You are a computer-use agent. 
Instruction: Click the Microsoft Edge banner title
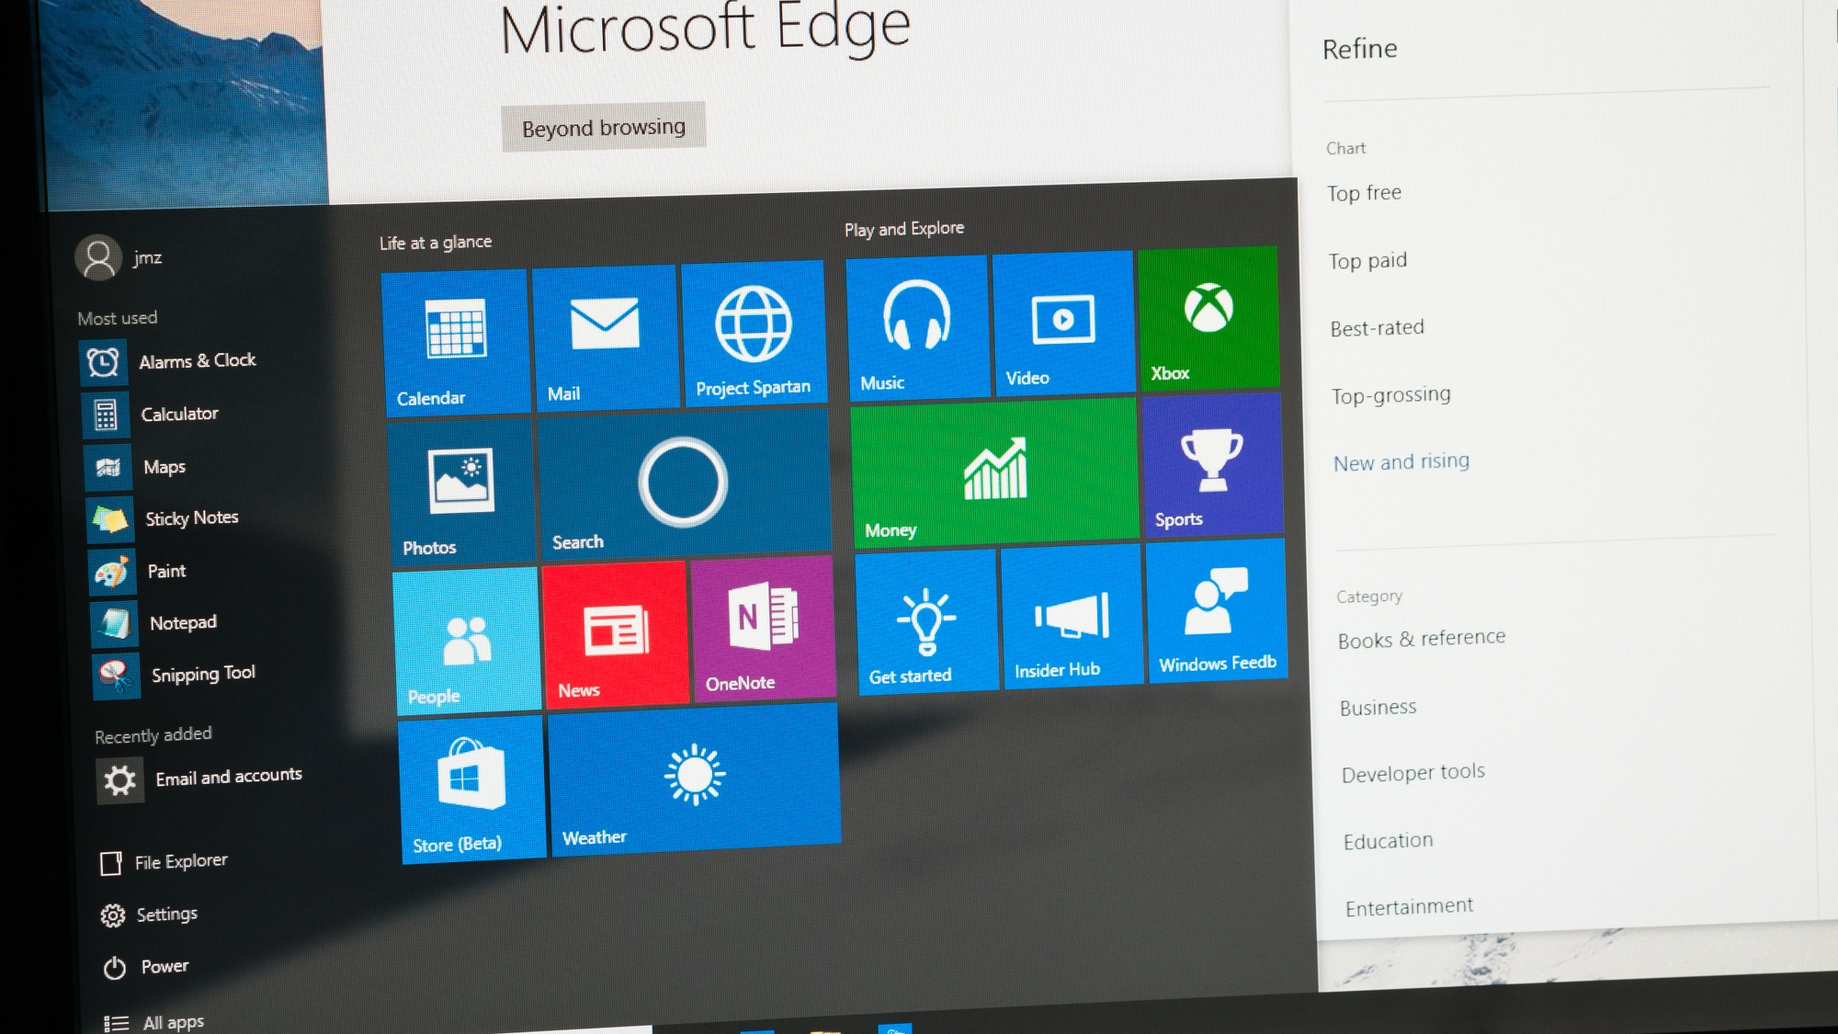pos(705,28)
